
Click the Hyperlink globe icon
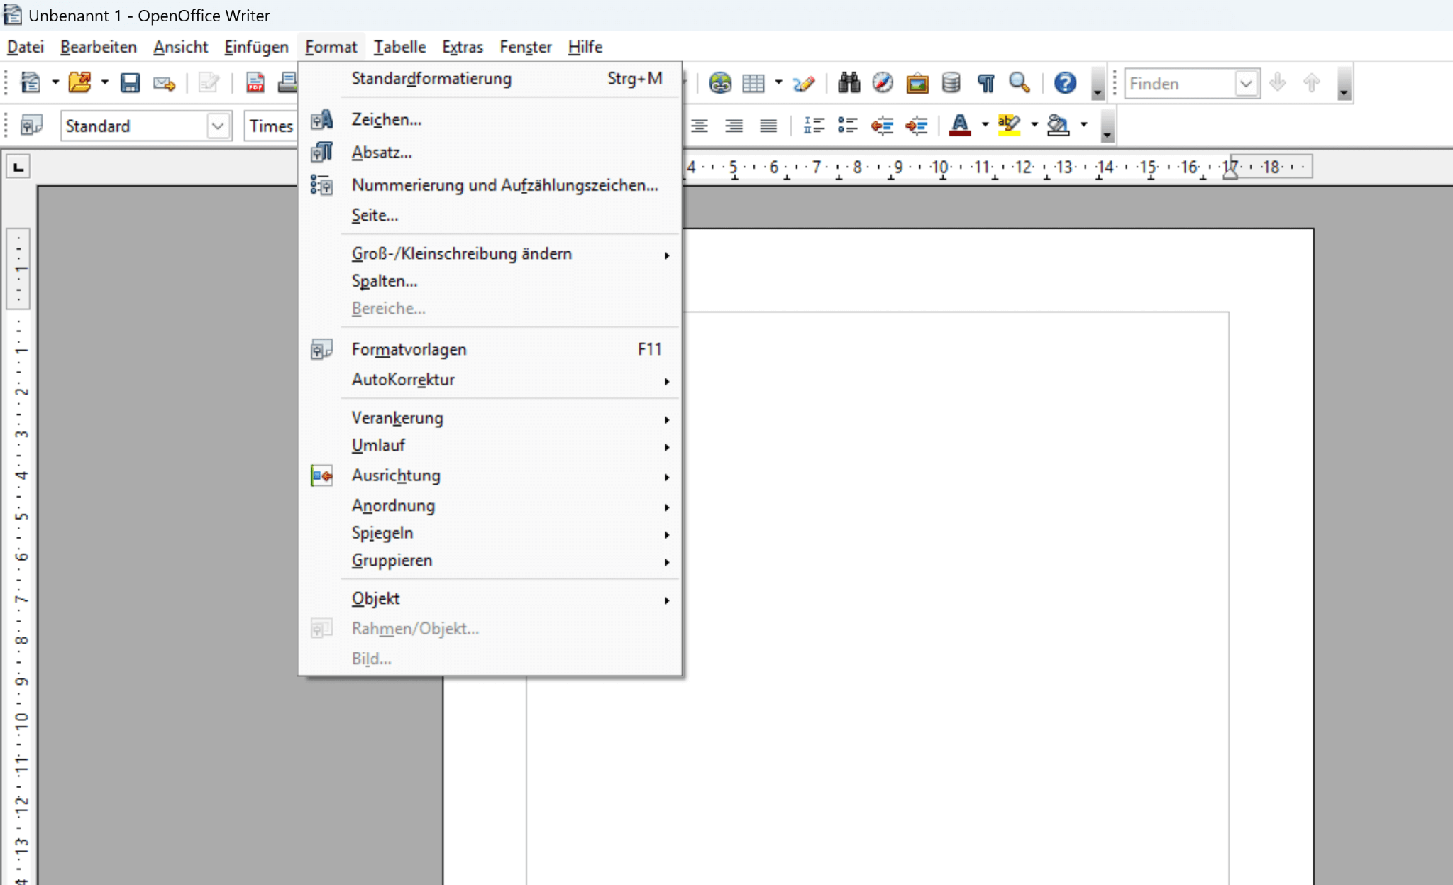pyautogui.click(x=720, y=83)
